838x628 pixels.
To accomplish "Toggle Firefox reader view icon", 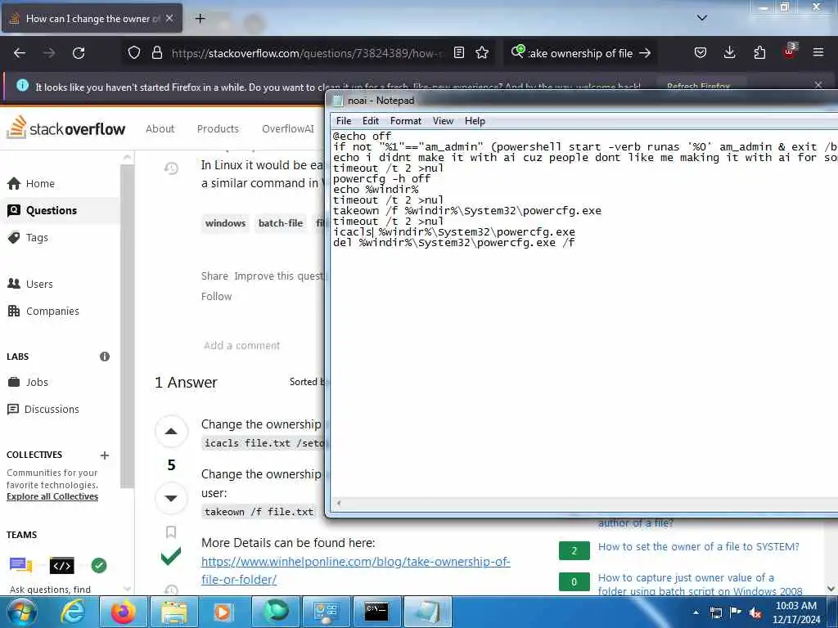I will [x=458, y=53].
